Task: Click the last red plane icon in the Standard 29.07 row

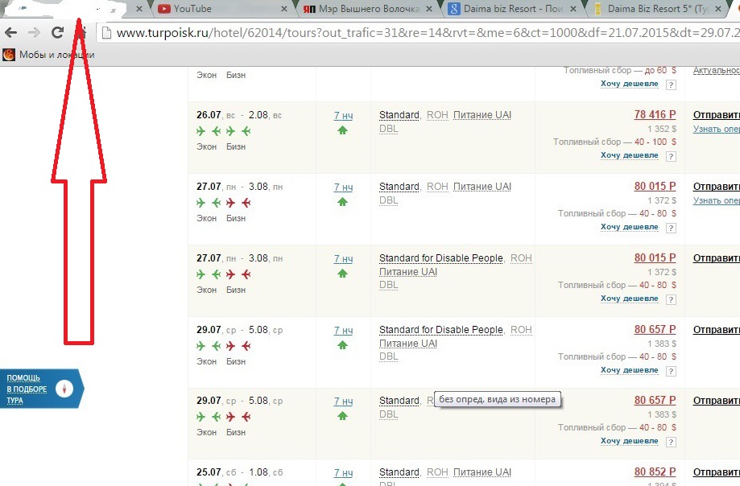Action: coord(246,417)
